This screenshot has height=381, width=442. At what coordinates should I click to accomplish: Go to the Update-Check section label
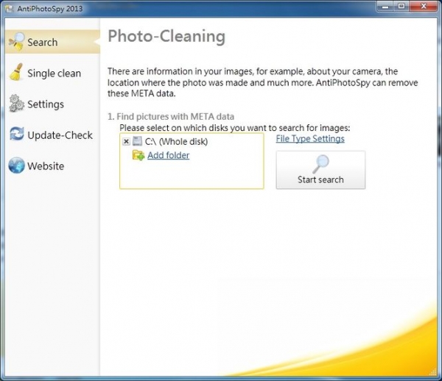(x=60, y=135)
